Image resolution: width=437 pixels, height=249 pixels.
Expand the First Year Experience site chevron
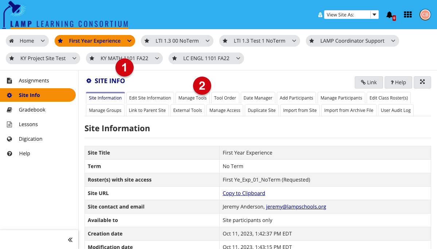[129, 41]
